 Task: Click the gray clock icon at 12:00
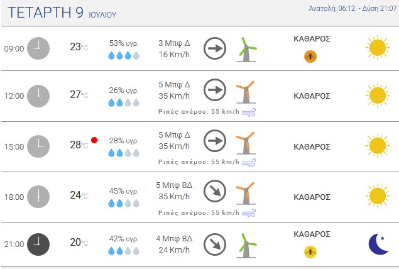tap(38, 96)
